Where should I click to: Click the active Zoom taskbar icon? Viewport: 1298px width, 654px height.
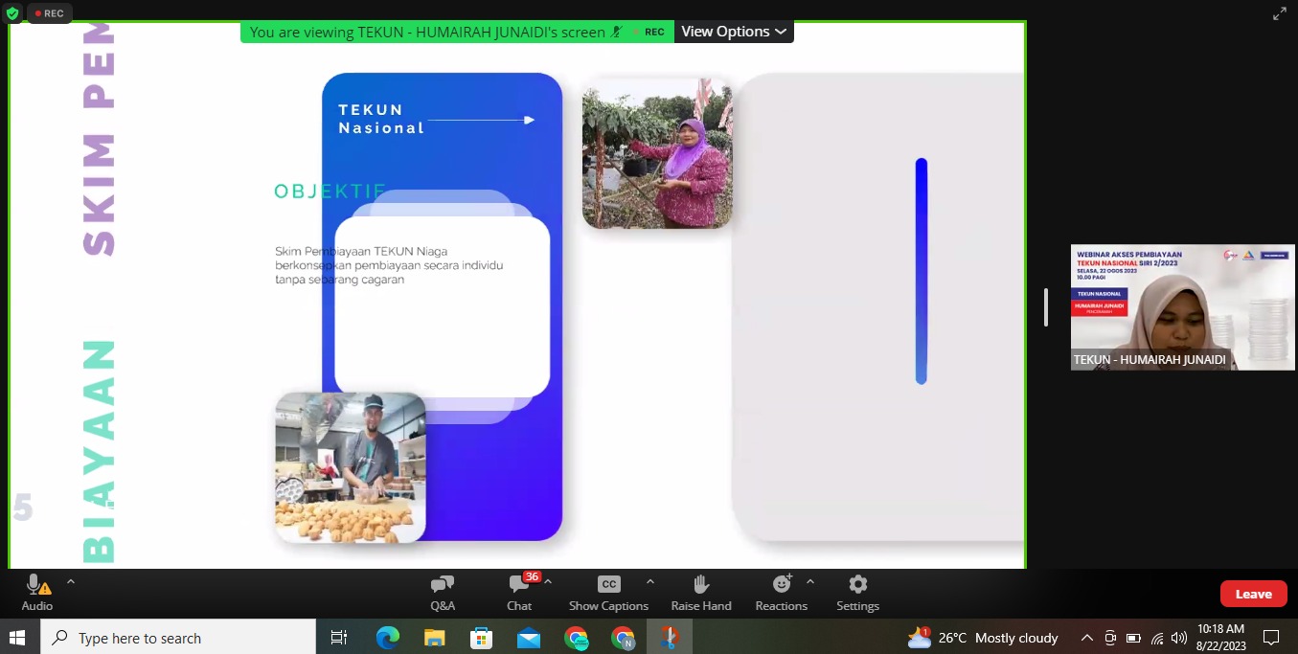670,637
